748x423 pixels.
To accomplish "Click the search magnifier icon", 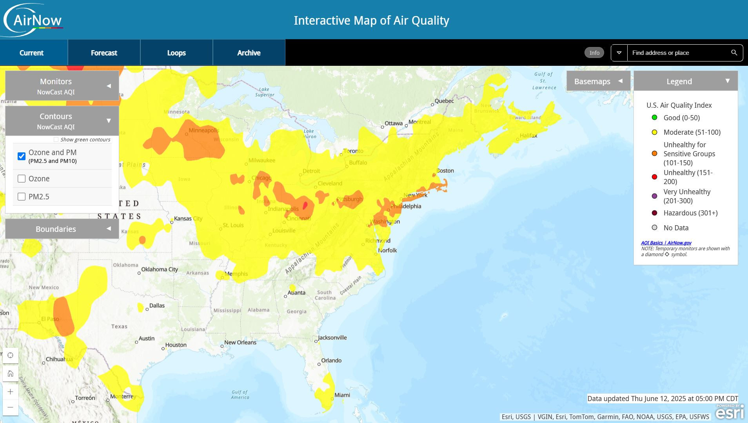I will 734,52.
